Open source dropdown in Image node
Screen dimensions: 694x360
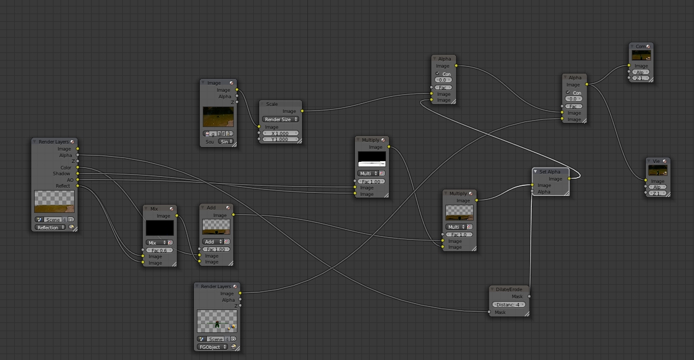227,142
